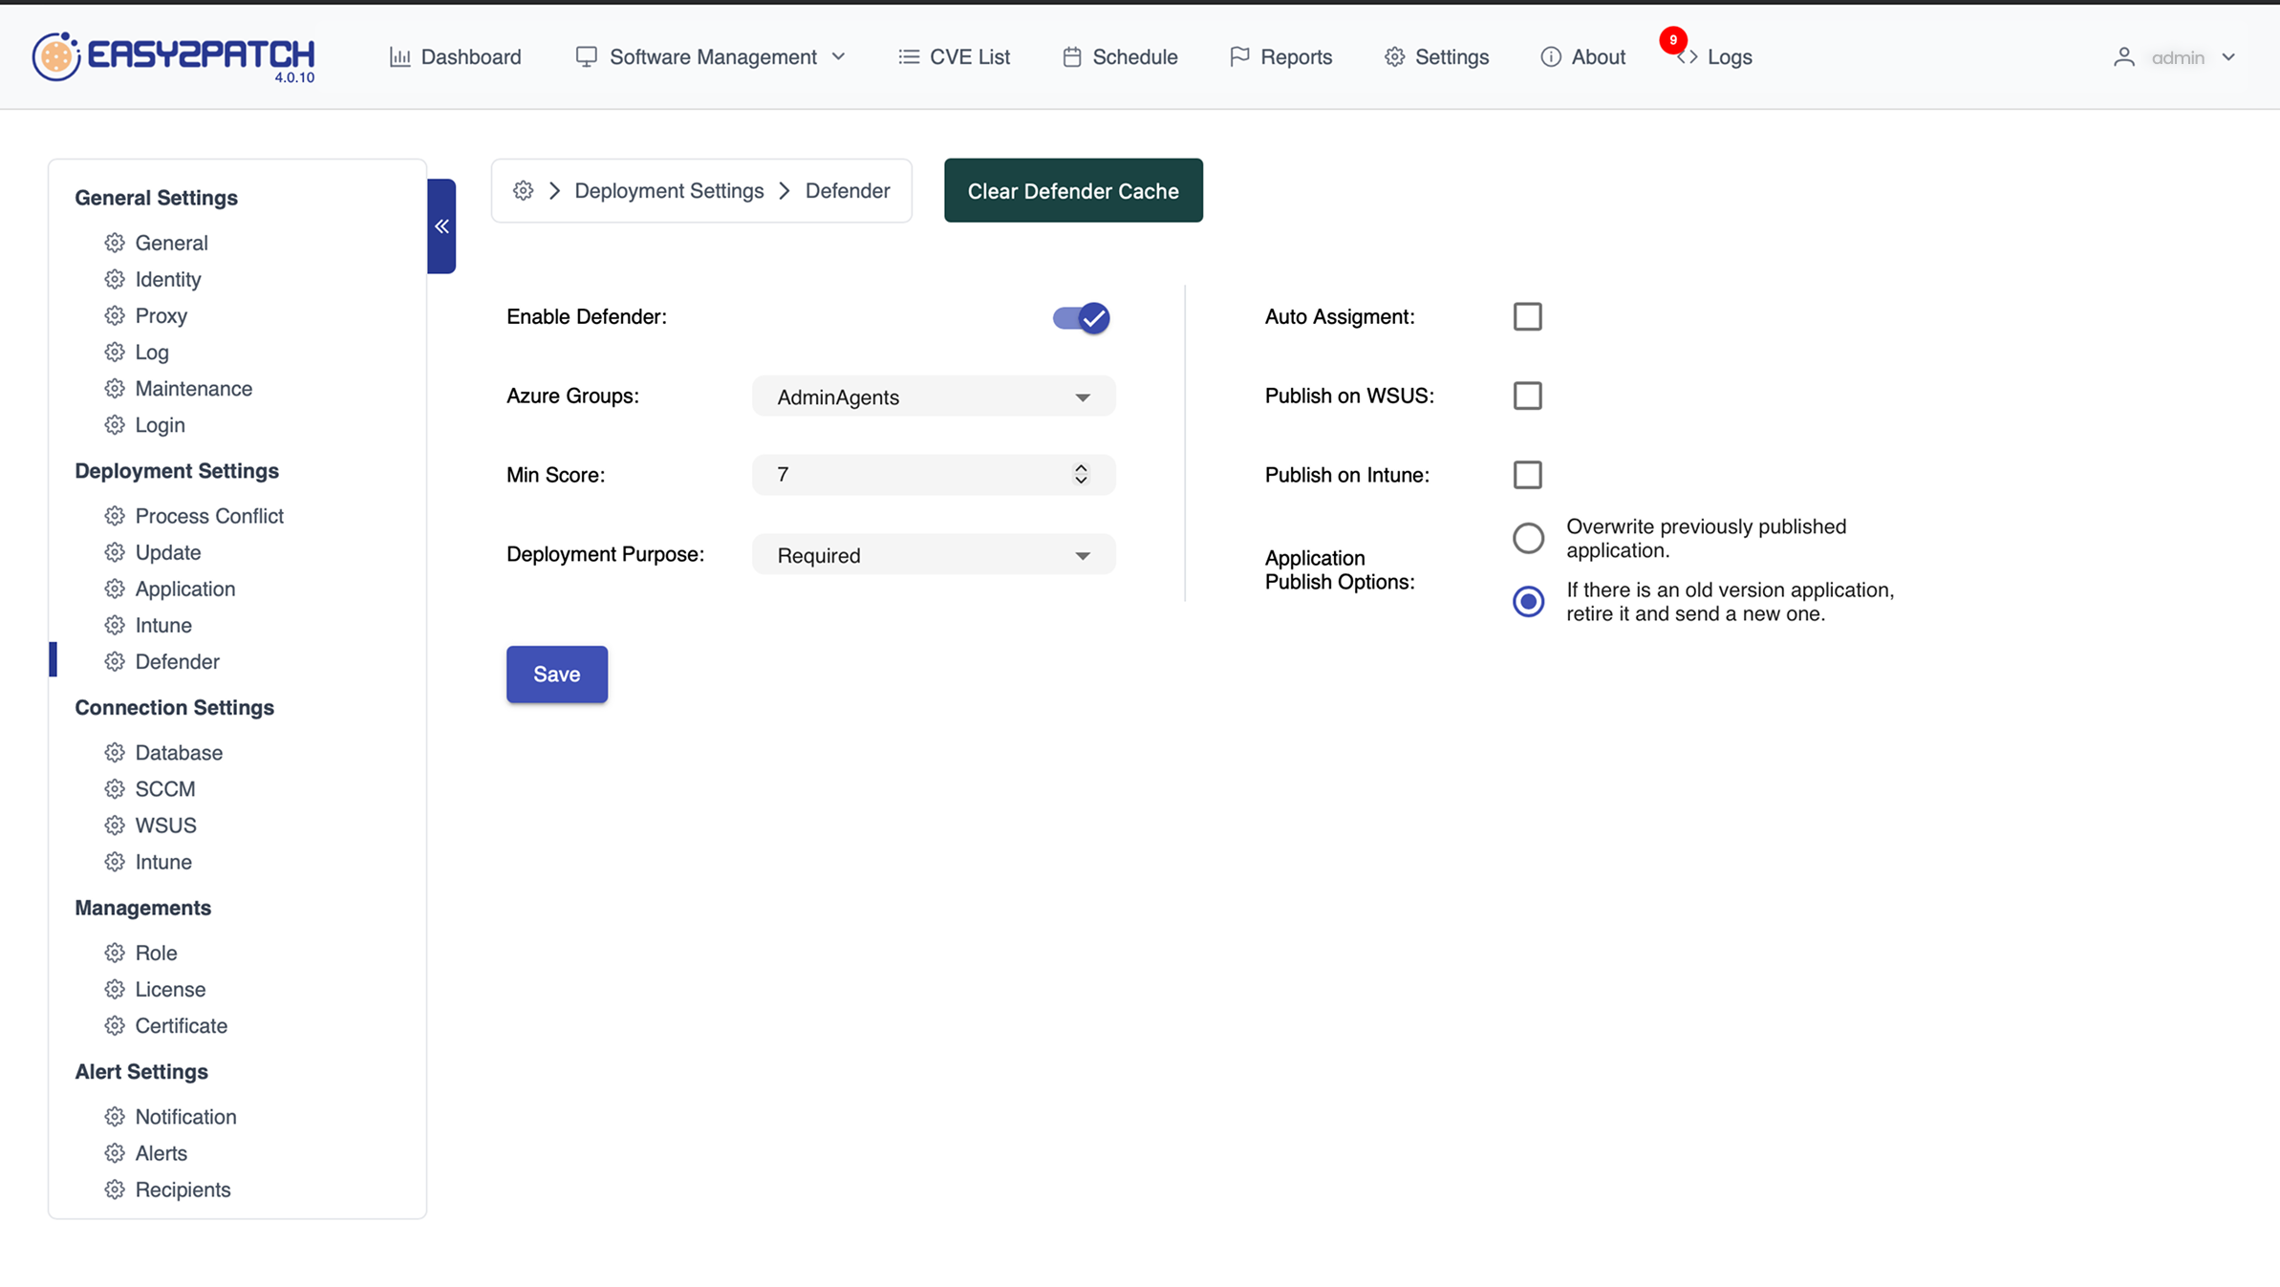Collapse the sidebar with double-chevron button

(x=441, y=226)
